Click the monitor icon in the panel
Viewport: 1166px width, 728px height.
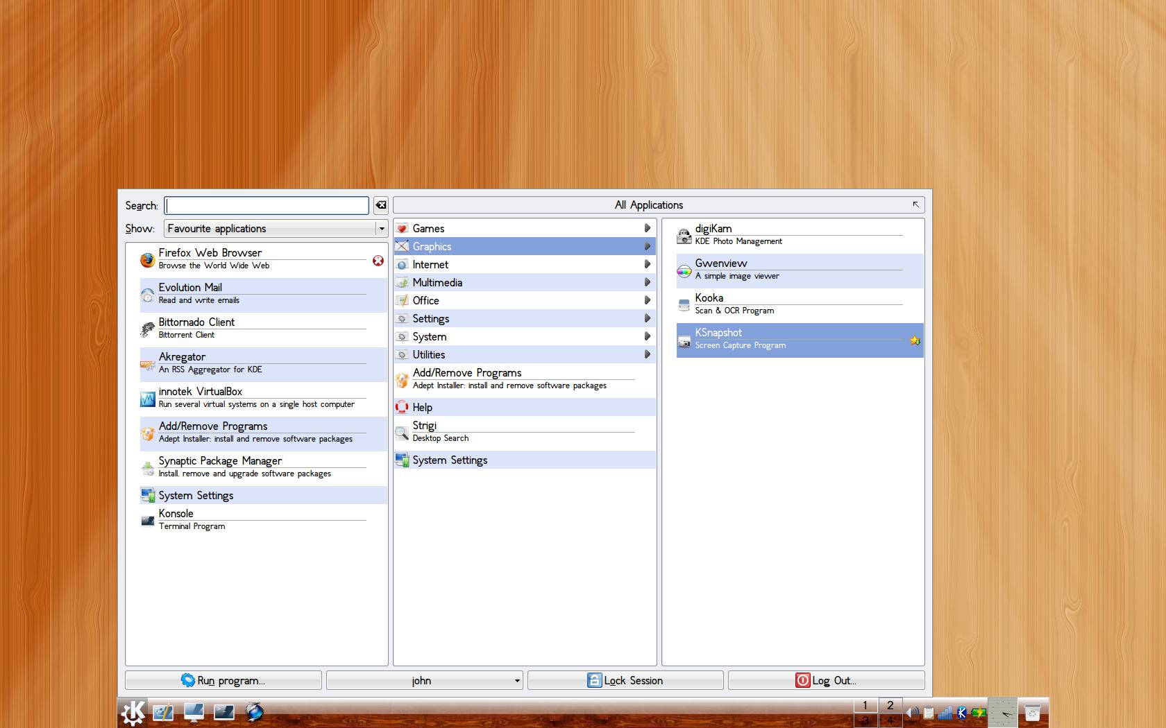pos(194,712)
